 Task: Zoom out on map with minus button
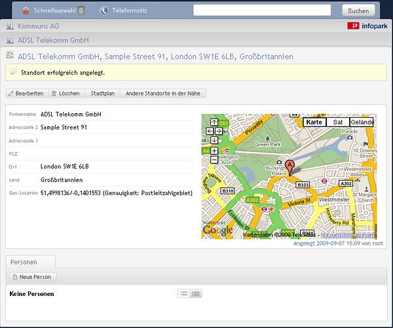[214, 159]
